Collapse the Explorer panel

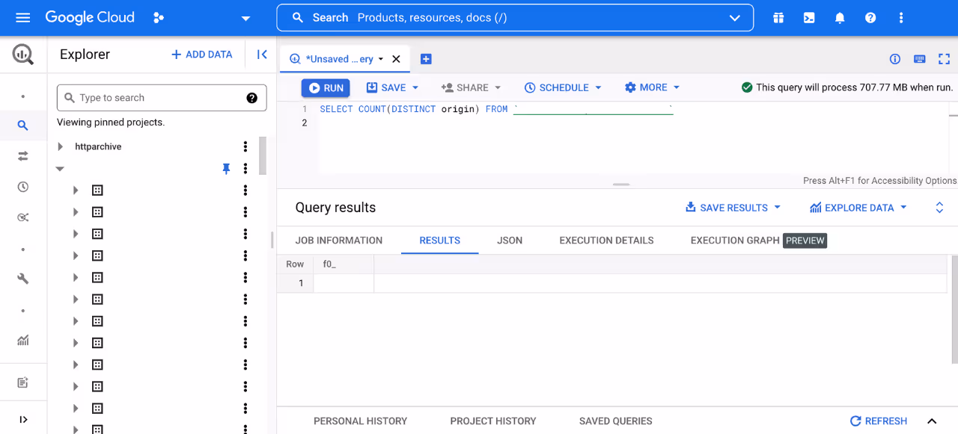pyautogui.click(x=261, y=55)
